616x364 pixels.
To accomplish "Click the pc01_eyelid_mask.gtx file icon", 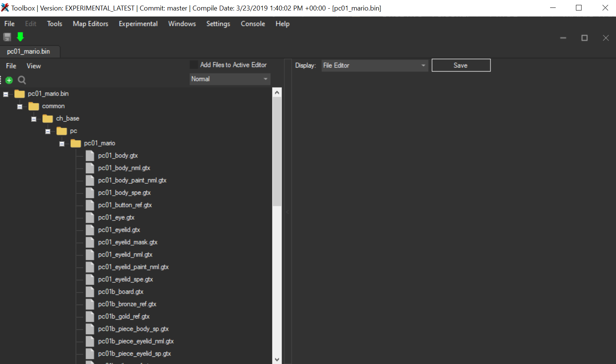I will [x=90, y=242].
